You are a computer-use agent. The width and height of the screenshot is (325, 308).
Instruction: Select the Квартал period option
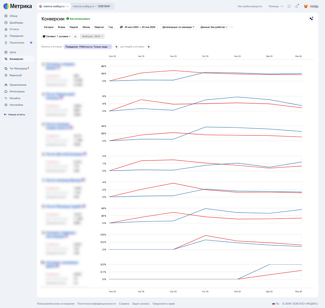pos(99,27)
